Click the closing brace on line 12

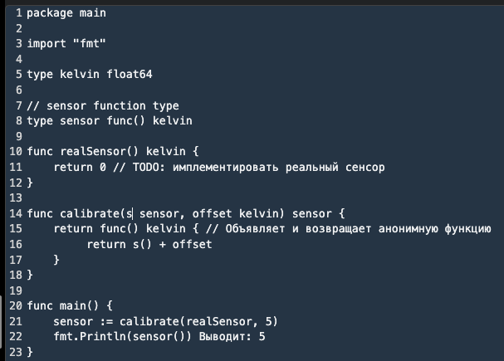30,182
